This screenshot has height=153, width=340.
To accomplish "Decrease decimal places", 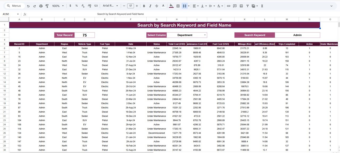I will click(x=83, y=6).
